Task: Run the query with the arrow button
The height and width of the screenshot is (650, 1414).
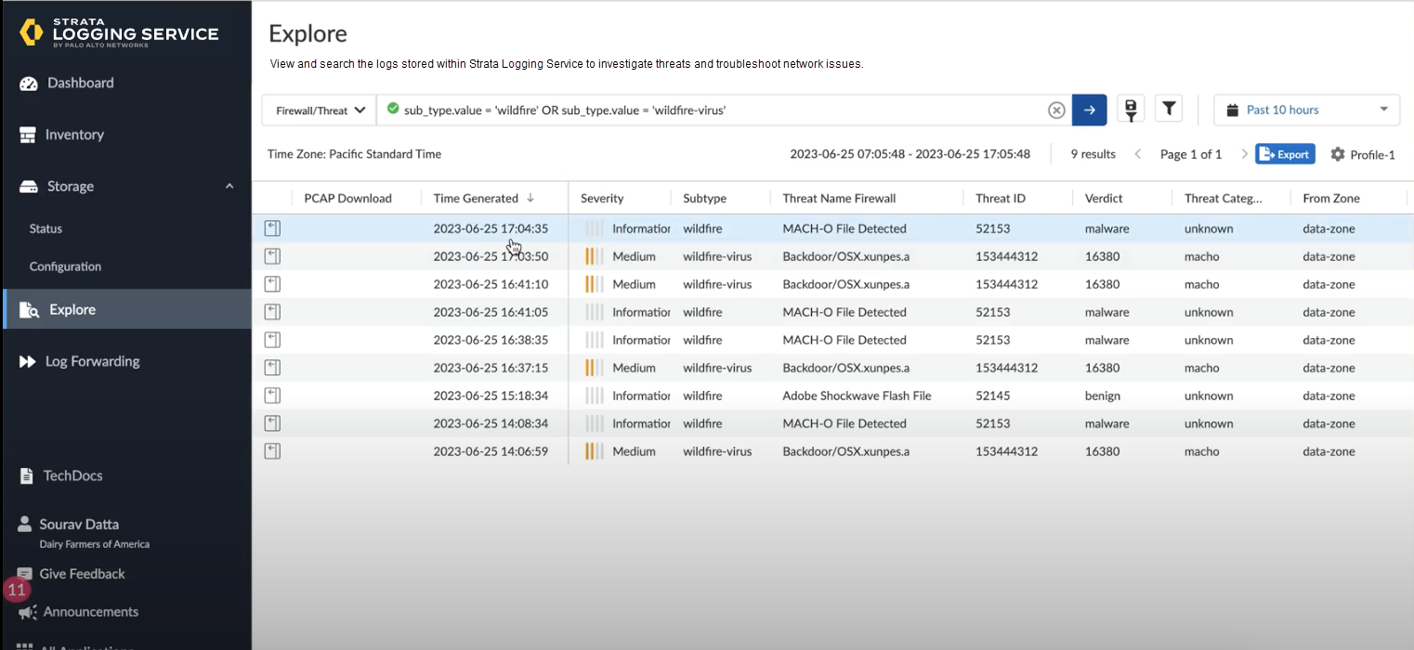Action: pos(1089,110)
